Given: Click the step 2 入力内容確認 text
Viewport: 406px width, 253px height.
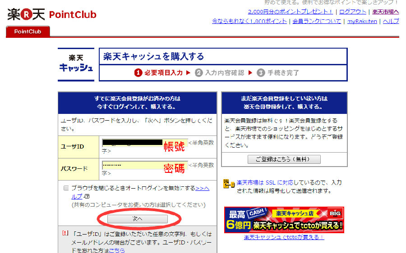Looking at the screenshot, I should 225,73.
